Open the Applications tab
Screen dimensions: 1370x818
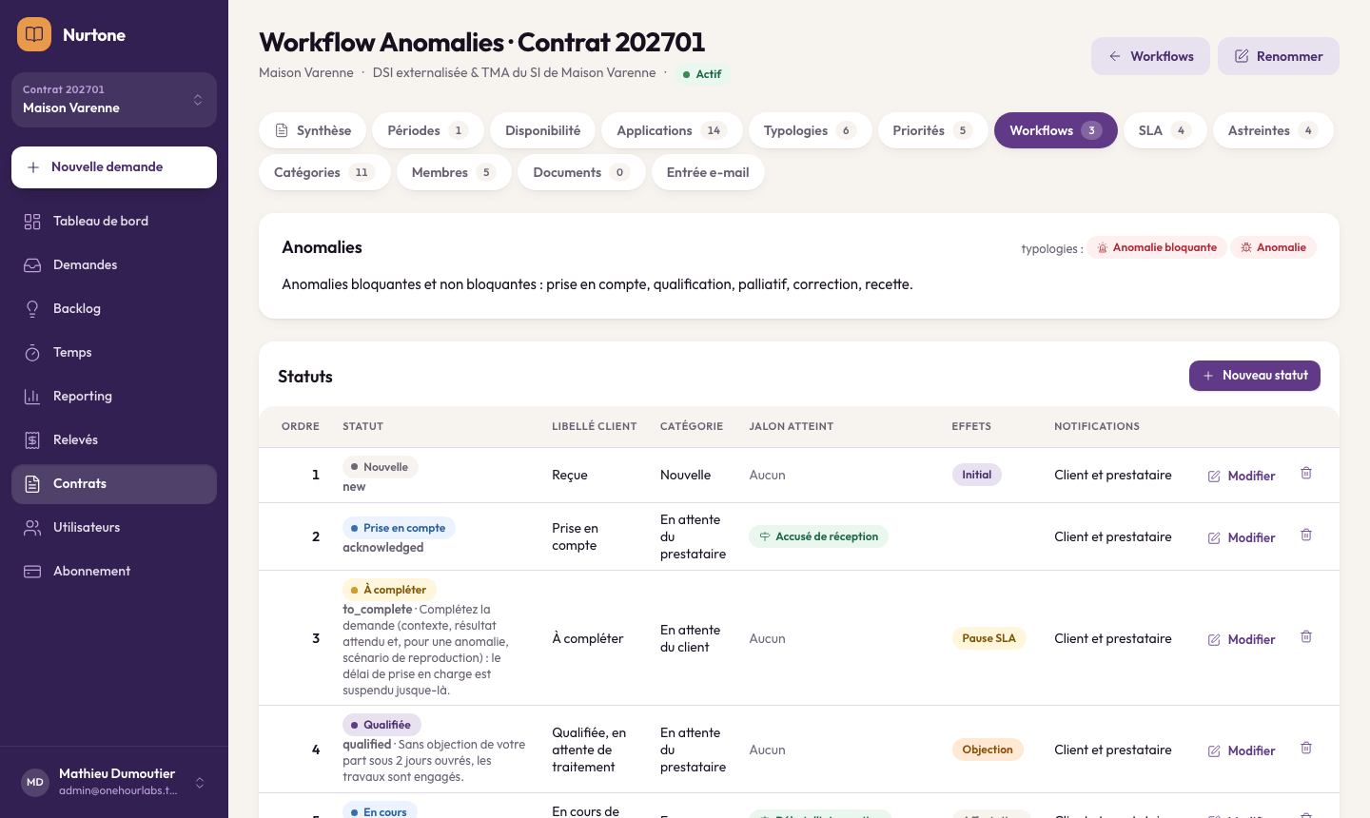point(672,130)
